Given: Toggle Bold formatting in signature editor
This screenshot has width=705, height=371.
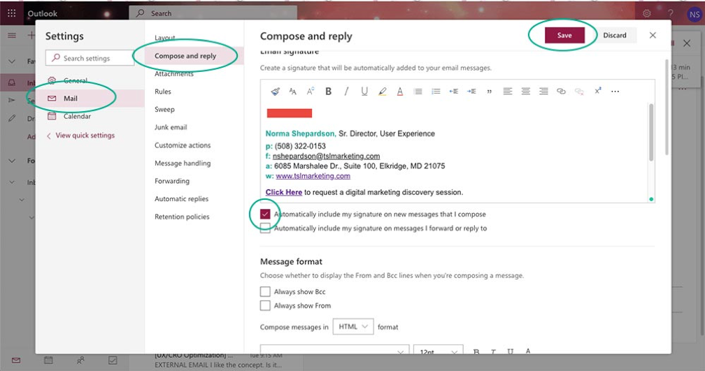Looking at the screenshot, I should coord(328,91).
